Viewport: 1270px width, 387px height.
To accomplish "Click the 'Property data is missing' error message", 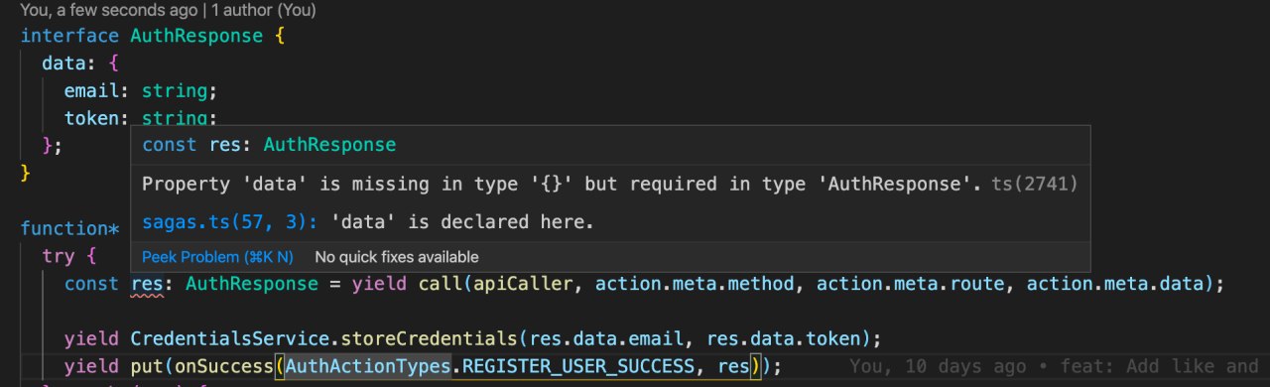I will point(562,184).
